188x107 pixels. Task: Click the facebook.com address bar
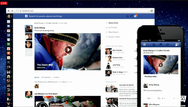[82, 11]
